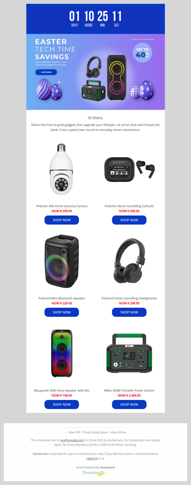Image resolution: width=191 pixels, height=485 pixels.
Task: Click the Up To 40% off badge
Action: pos(142,53)
